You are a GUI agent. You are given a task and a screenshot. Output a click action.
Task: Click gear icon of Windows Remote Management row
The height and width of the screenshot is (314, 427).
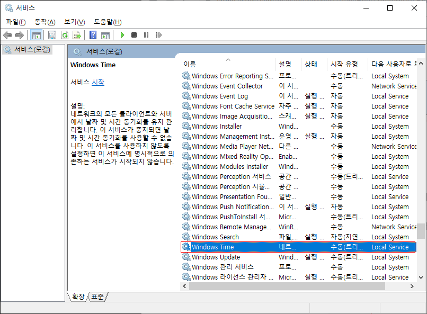tap(186, 227)
